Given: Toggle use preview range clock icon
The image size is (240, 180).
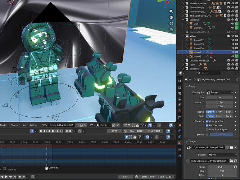Looking at the screenshot, I should pyautogui.click(x=125, y=131).
